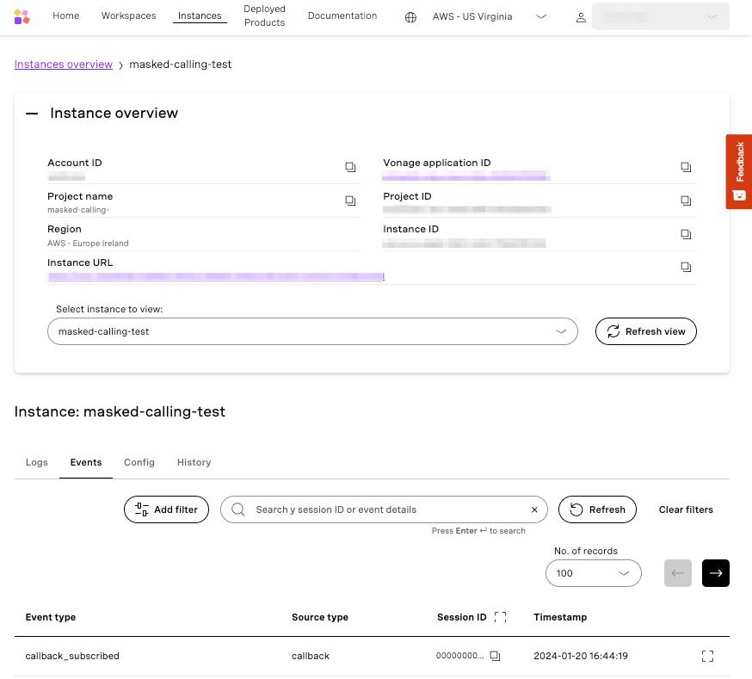This screenshot has height=679, width=752.
Task: Click the globe icon in the navigation bar
Action: pyautogui.click(x=410, y=15)
